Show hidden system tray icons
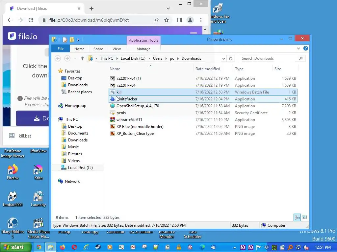The width and height of the screenshot is (337, 252). 235,247
